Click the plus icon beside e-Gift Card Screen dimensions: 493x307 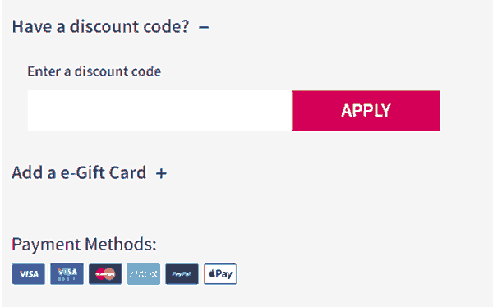pos(161,173)
